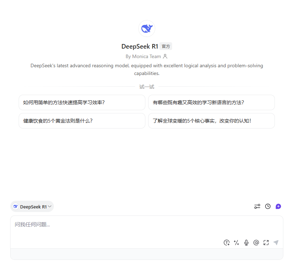Open the slash prompt commands icon
Screen dimensions: 296x263
click(x=237, y=243)
